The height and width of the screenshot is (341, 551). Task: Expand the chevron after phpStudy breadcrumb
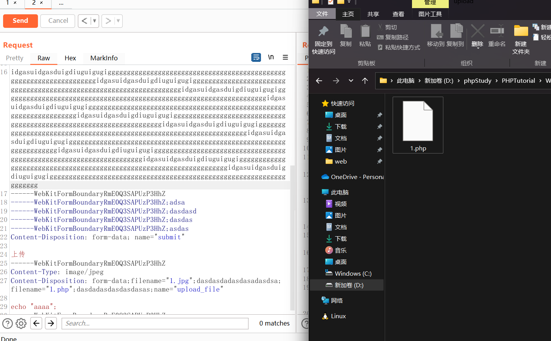(x=496, y=80)
